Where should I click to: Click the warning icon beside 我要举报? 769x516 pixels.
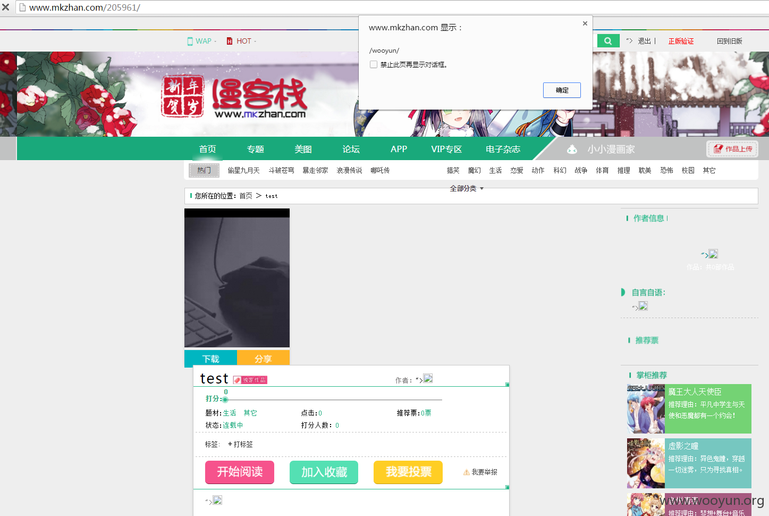pos(467,472)
